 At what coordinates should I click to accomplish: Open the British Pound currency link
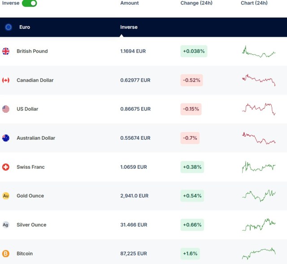pyautogui.click(x=32, y=51)
